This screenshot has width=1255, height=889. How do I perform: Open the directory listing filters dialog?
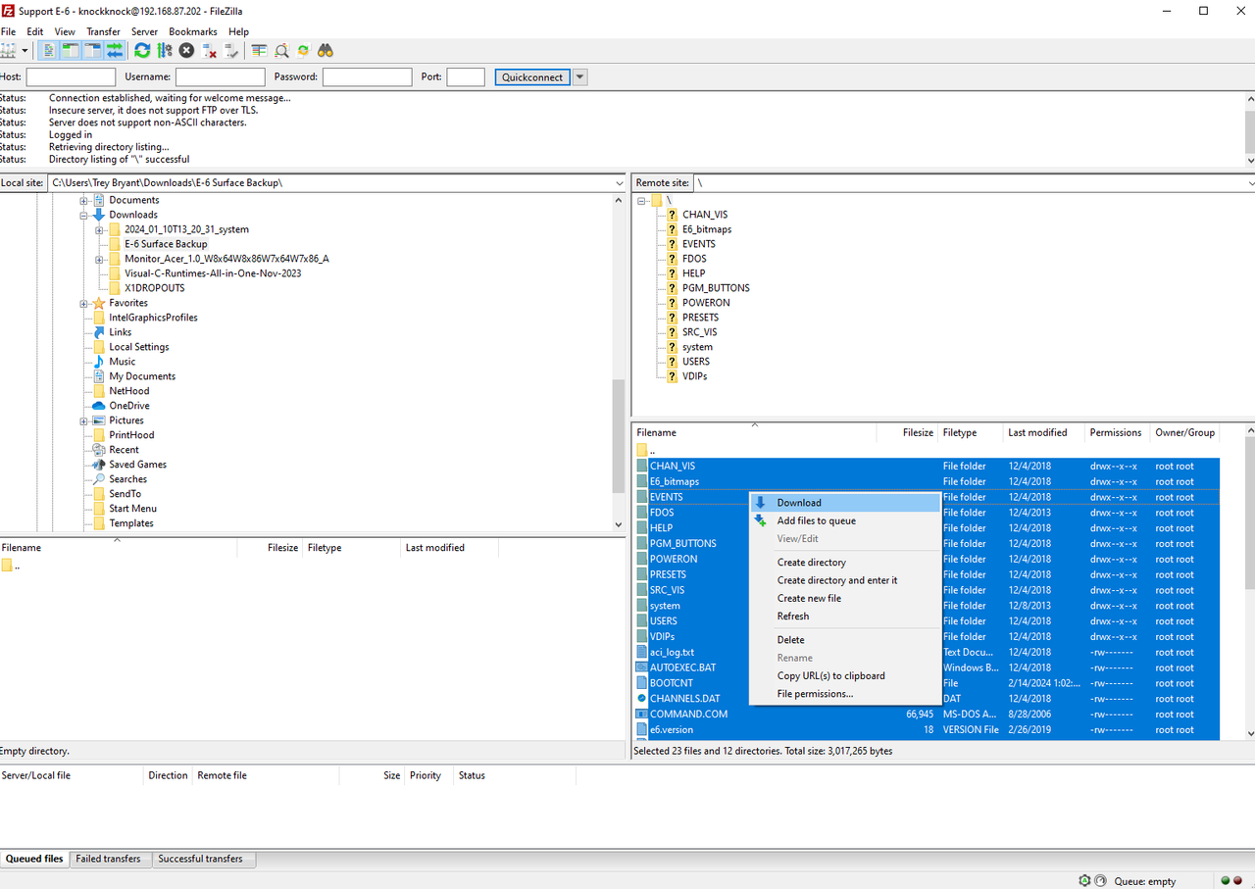tap(259, 50)
